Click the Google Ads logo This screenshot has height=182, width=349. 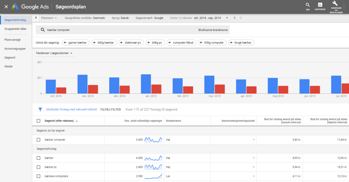click(15, 7)
